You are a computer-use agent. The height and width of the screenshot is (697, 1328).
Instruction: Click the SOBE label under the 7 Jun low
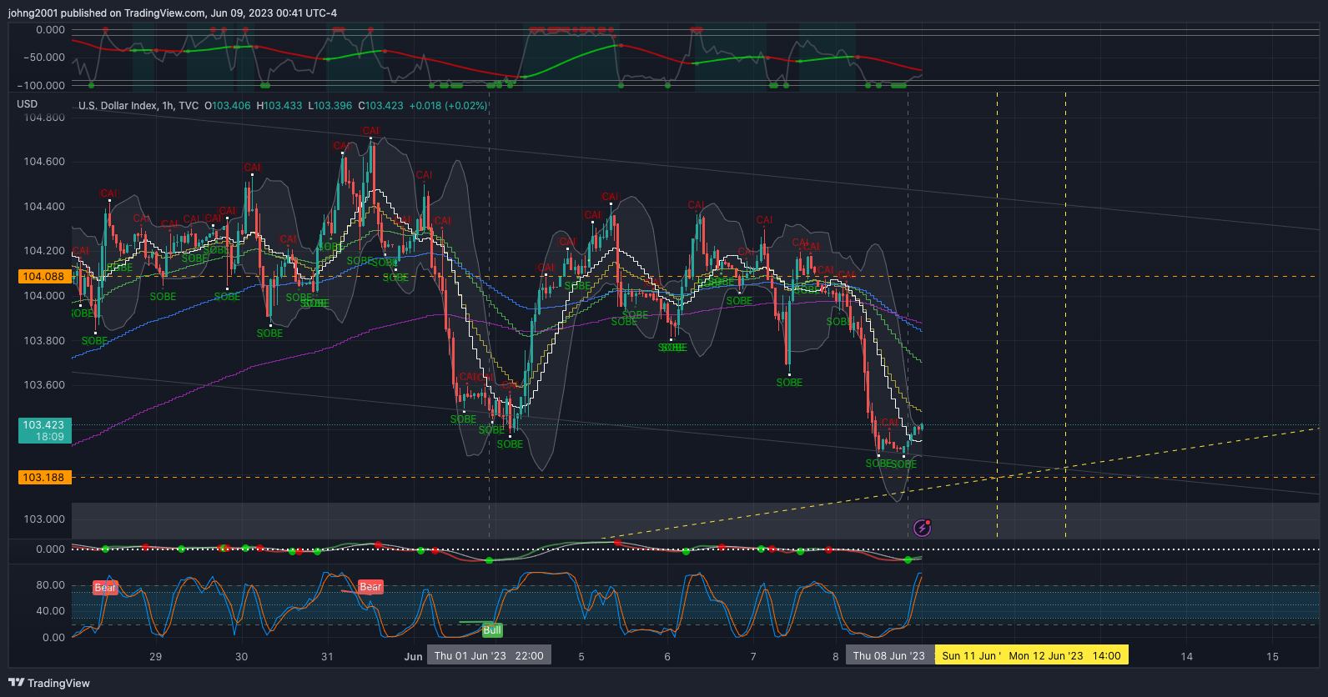tap(789, 383)
